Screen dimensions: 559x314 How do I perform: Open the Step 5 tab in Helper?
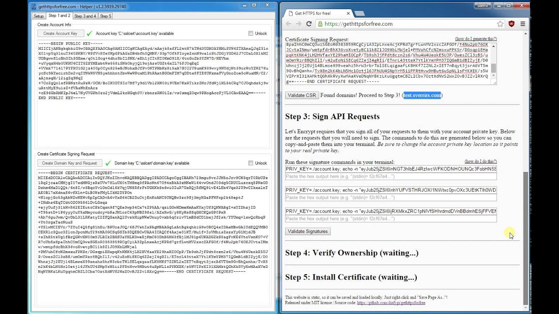click(106, 16)
